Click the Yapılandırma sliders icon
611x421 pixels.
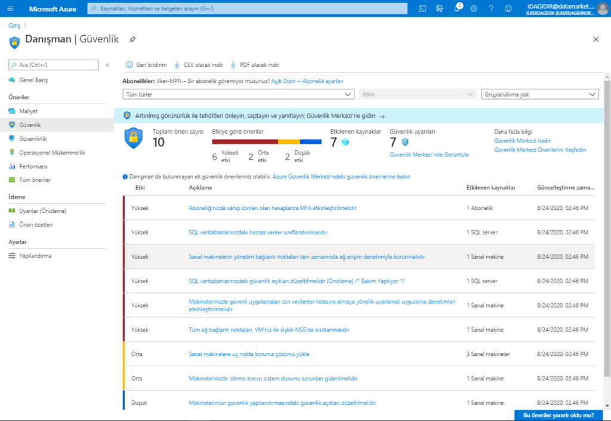(12, 256)
